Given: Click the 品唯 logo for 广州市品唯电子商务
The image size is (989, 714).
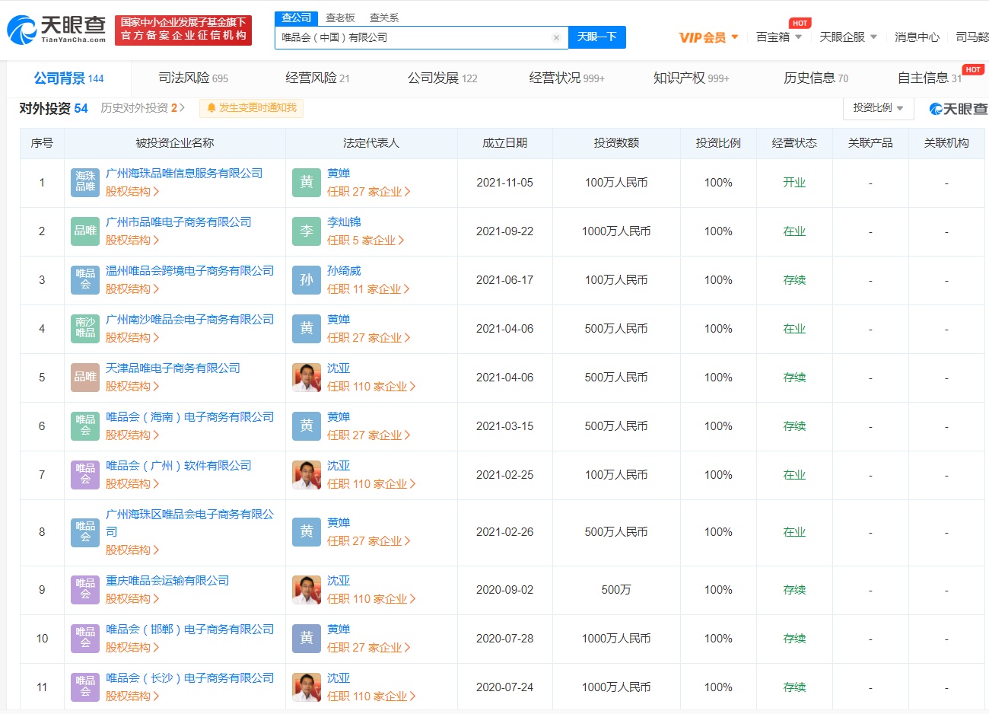Looking at the screenshot, I should tap(85, 231).
